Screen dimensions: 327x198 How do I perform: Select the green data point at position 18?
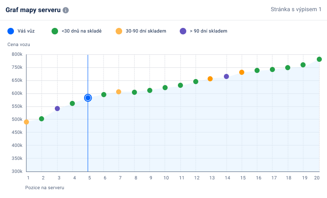288,67
